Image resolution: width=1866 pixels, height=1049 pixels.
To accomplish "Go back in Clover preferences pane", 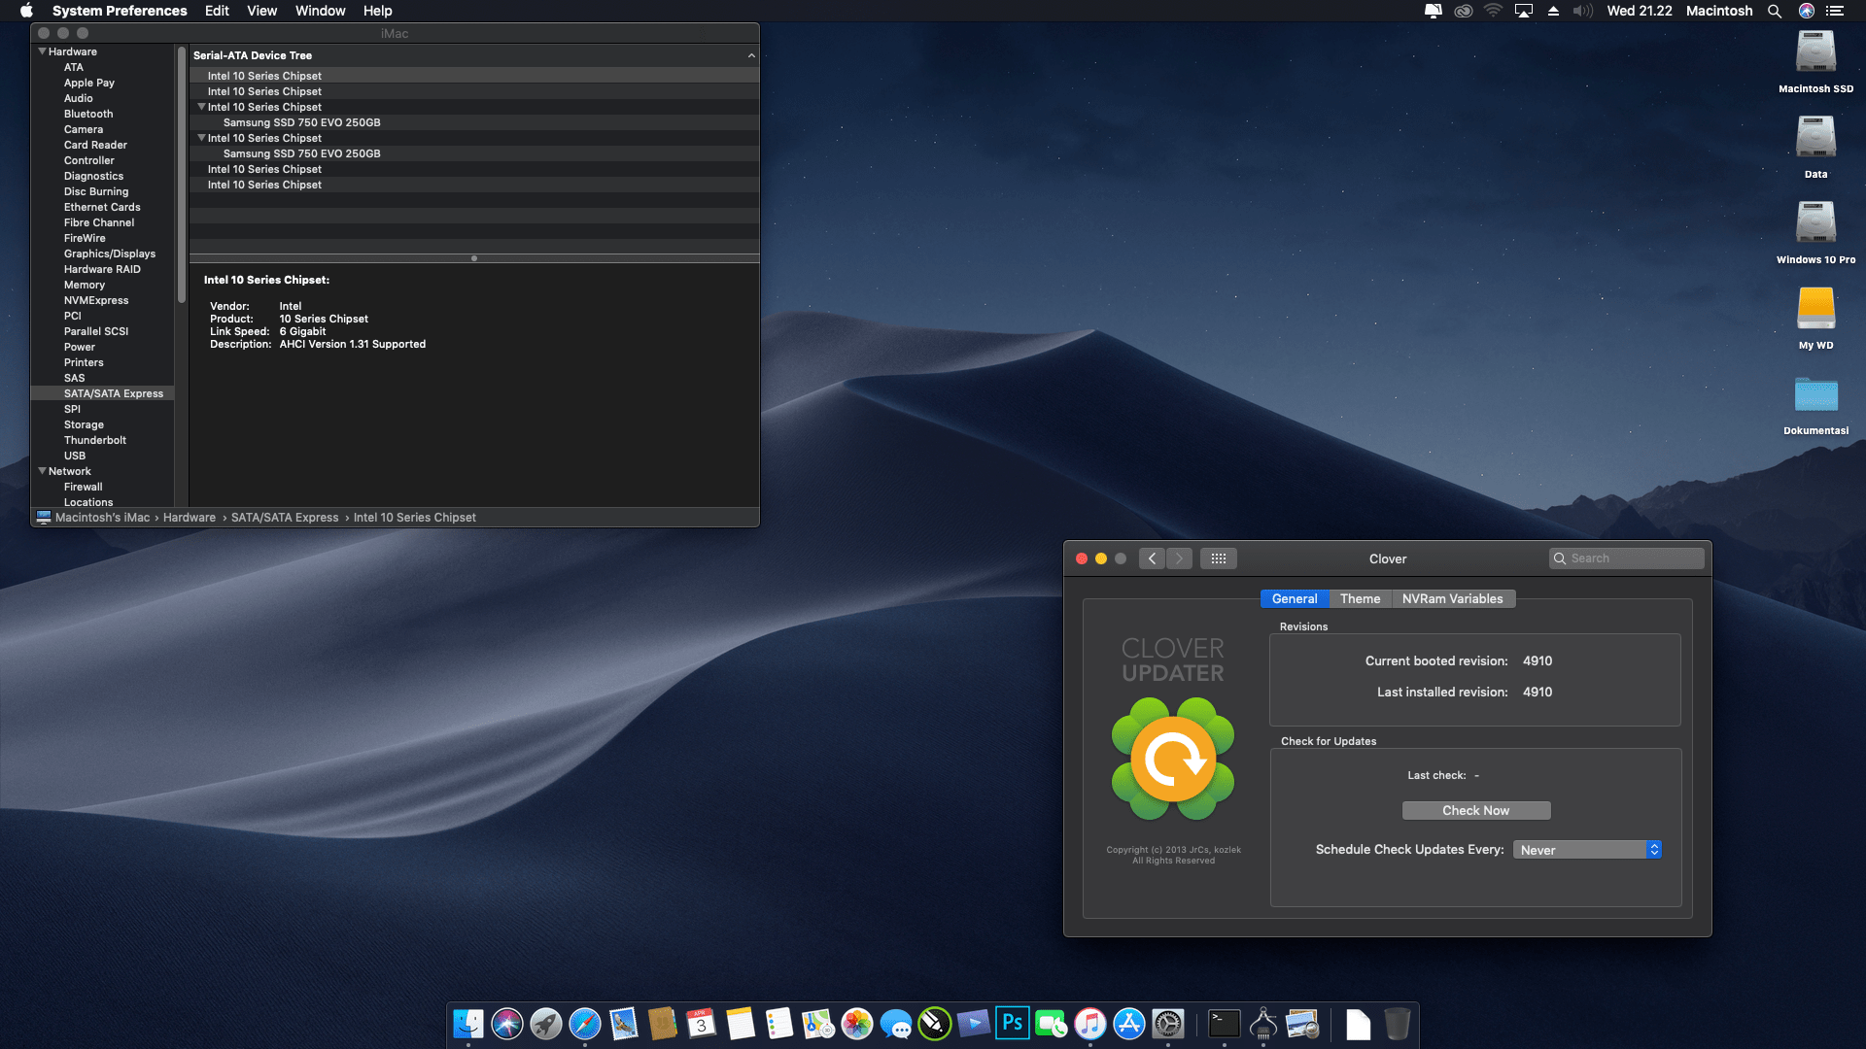I will (x=1152, y=558).
